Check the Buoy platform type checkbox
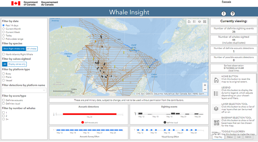 coord(3,74)
